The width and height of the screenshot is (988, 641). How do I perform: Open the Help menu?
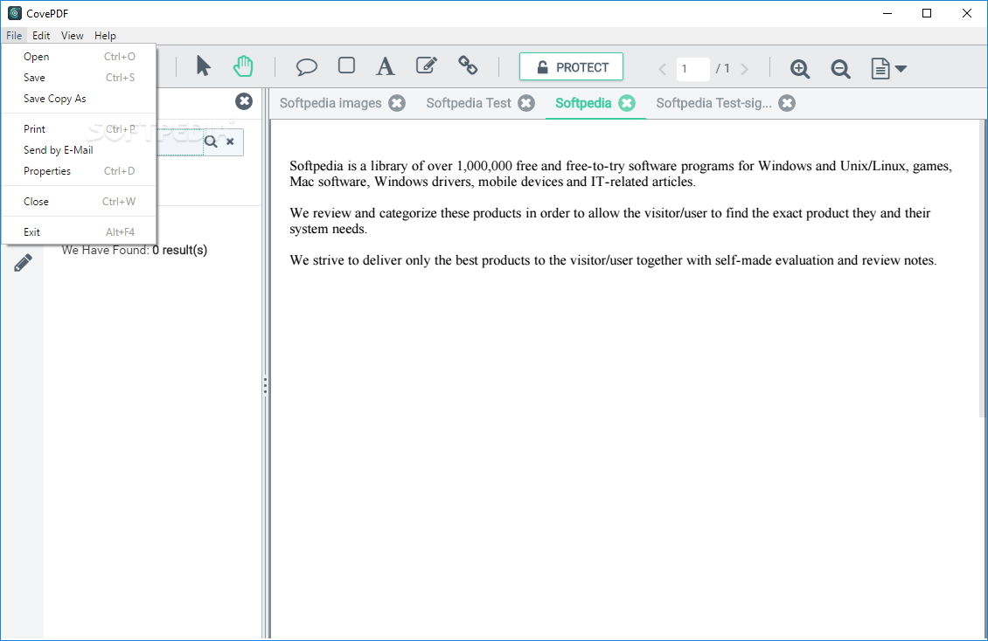tap(105, 36)
